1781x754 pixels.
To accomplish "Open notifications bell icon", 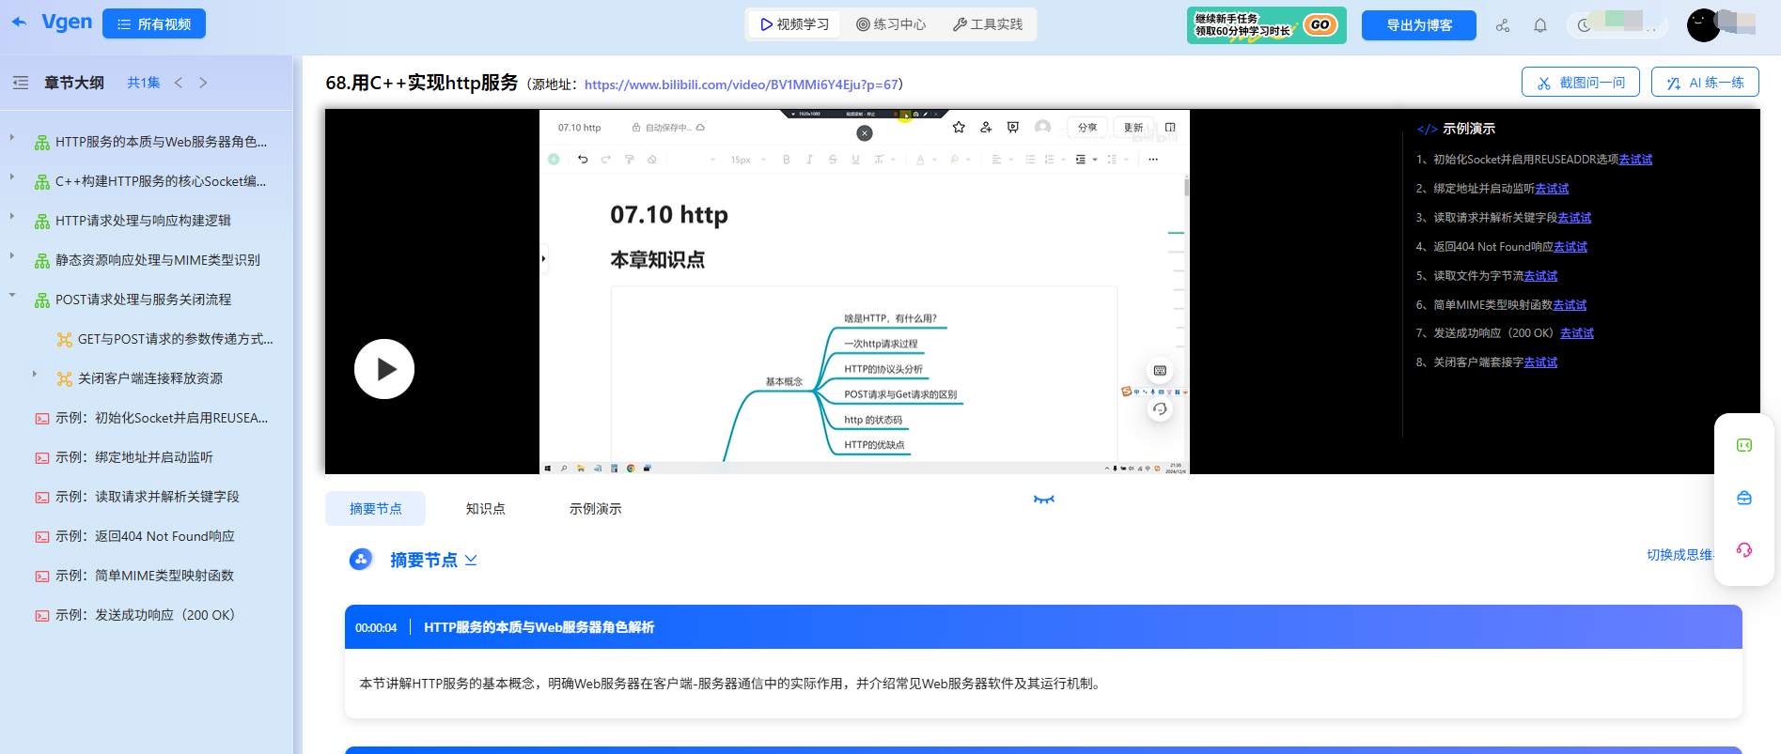I will coord(1540,25).
